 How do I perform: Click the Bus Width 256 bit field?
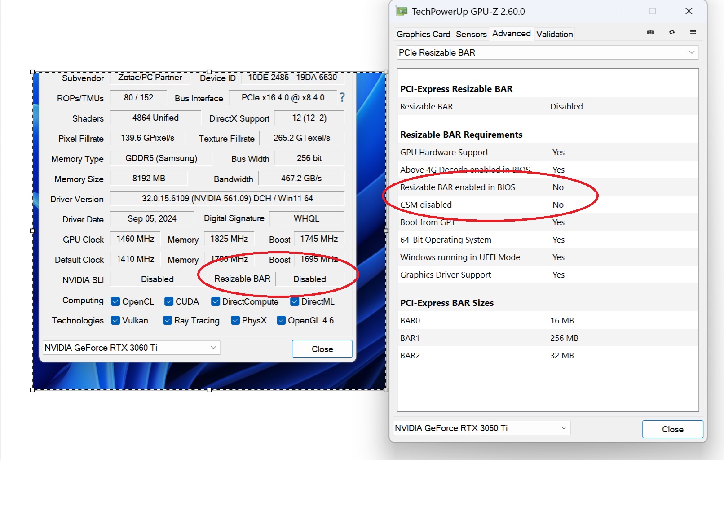(x=309, y=158)
